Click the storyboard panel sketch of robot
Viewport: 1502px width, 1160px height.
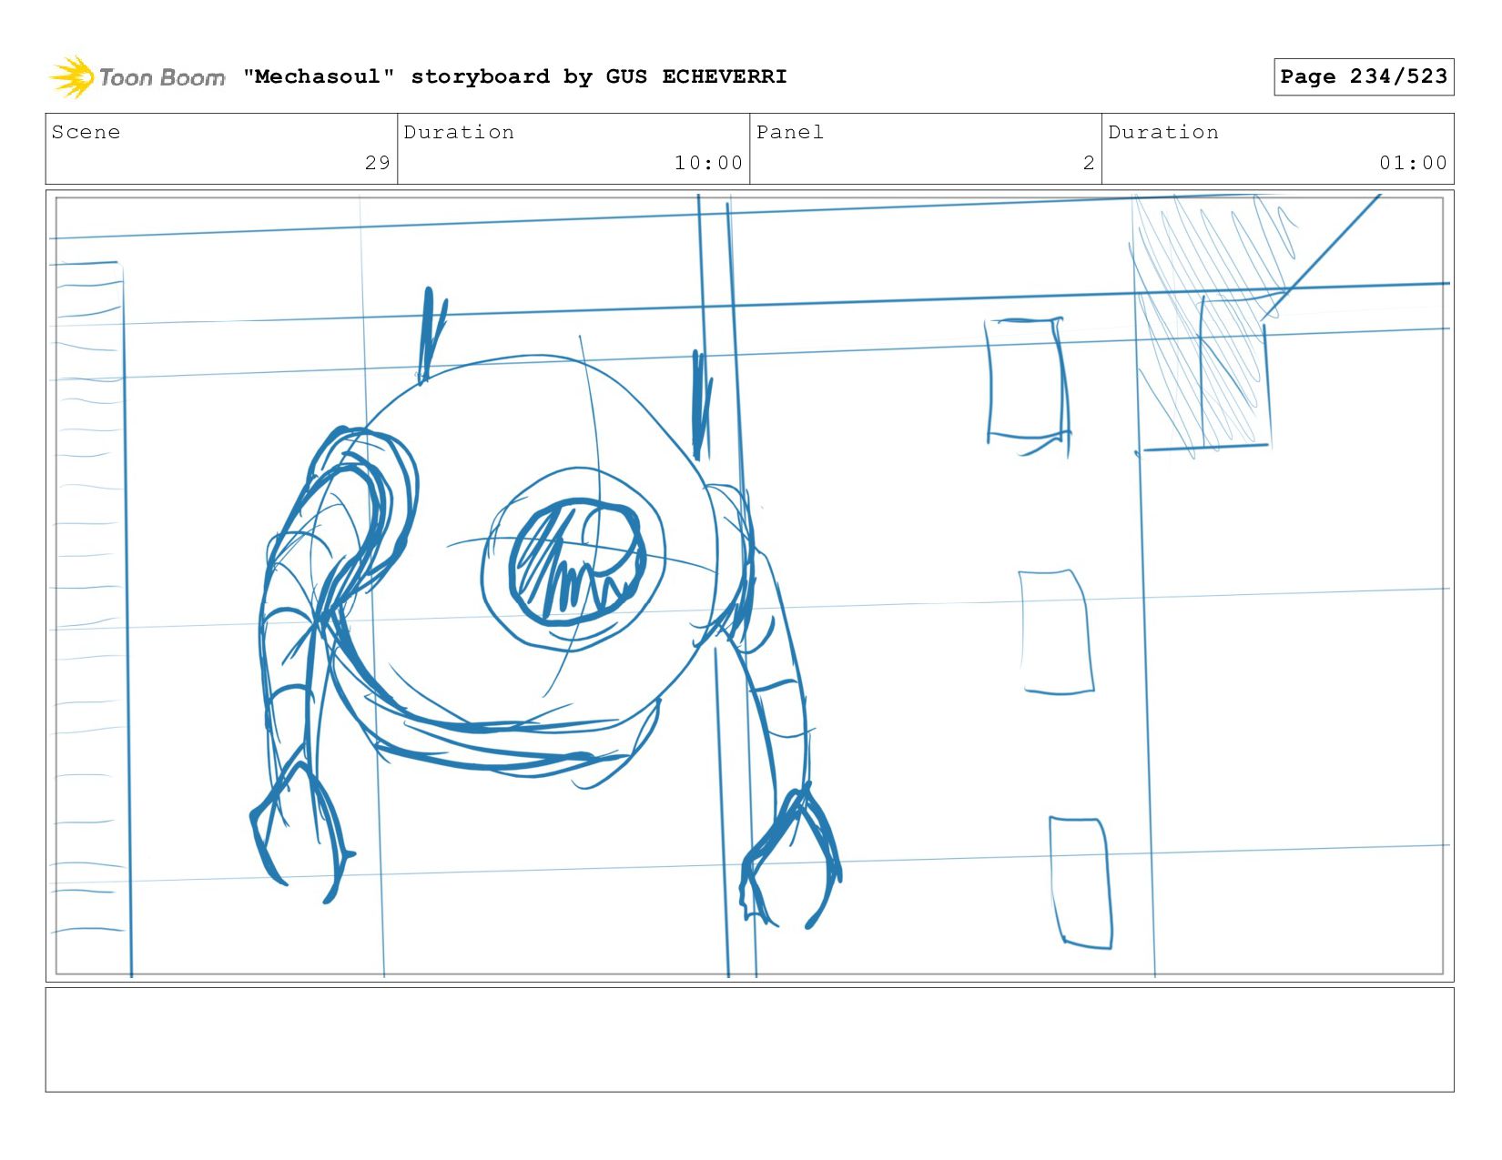click(x=749, y=586)
